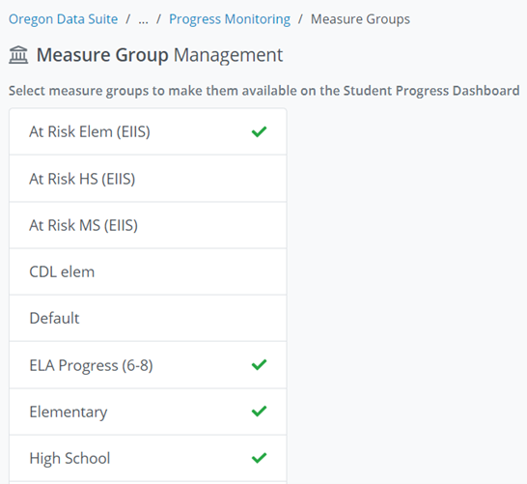Click the Measure Groups breadcrumb item
This screenshot has width=527, height=484.
click(360, 19)
